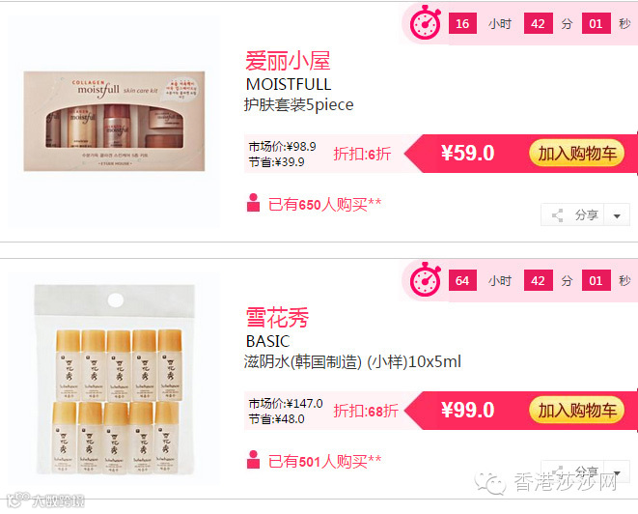
Task: Click the buyer person icon beside 已有650人购买
Action: pos(253,203)
